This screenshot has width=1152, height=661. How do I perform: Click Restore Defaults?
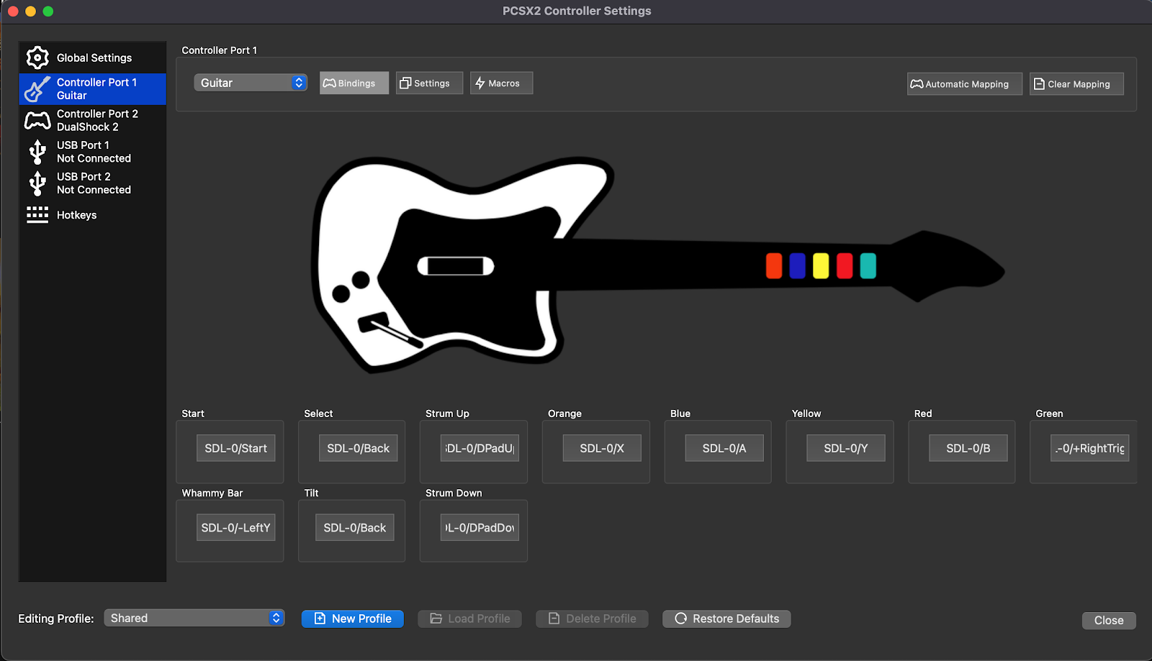pos(726,619)
